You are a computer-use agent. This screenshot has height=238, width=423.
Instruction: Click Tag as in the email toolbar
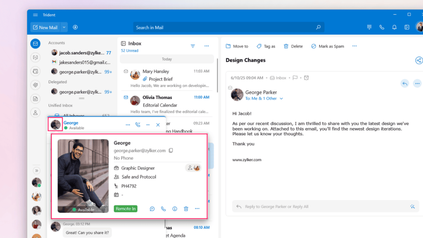click(266, 46)
